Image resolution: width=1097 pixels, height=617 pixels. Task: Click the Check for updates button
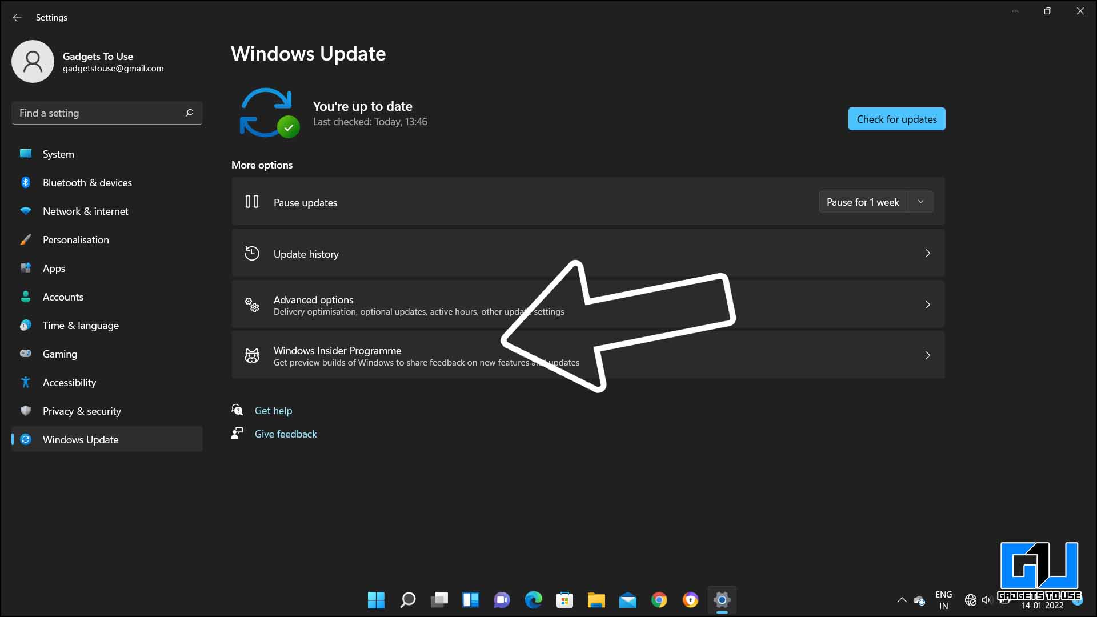click(x=896, y=119)
